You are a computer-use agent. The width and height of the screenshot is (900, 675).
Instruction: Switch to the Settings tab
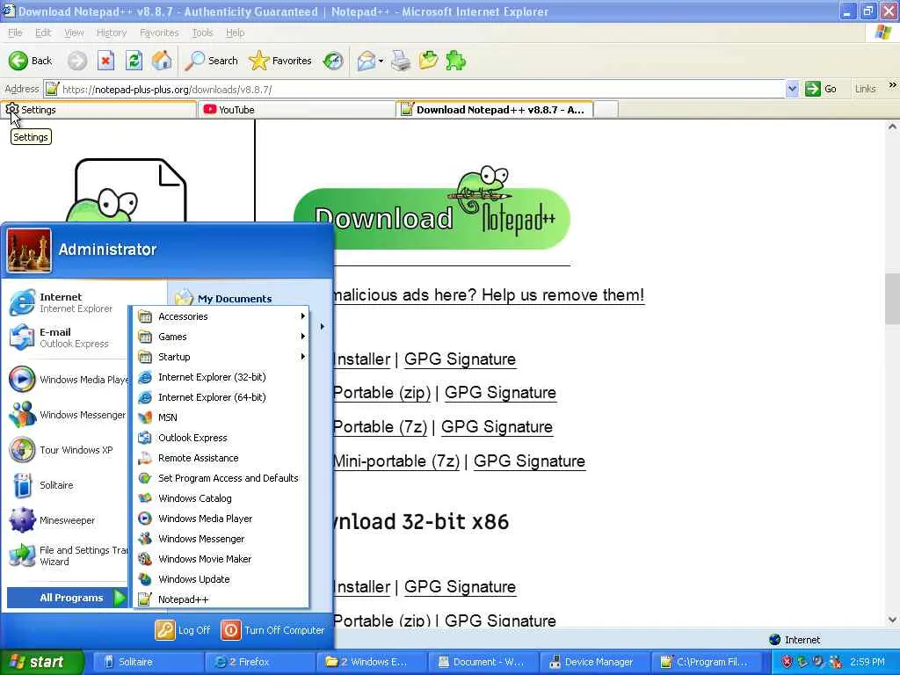point(98,110)
